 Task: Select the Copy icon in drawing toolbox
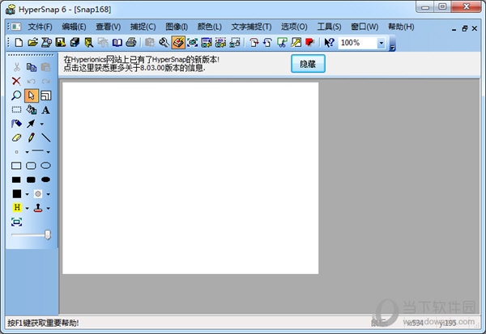coord(32,67)
